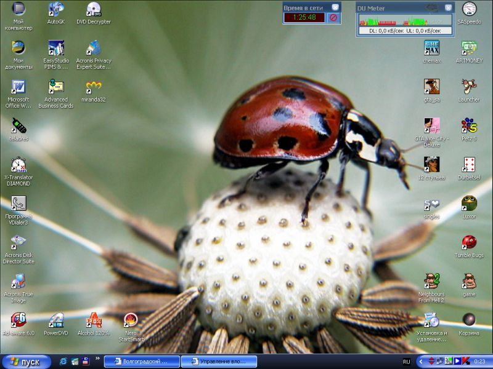Switch to the Волгоградский taskbar window
The width and height of the screenshot is (493, 369).
(x=142, y=362)
